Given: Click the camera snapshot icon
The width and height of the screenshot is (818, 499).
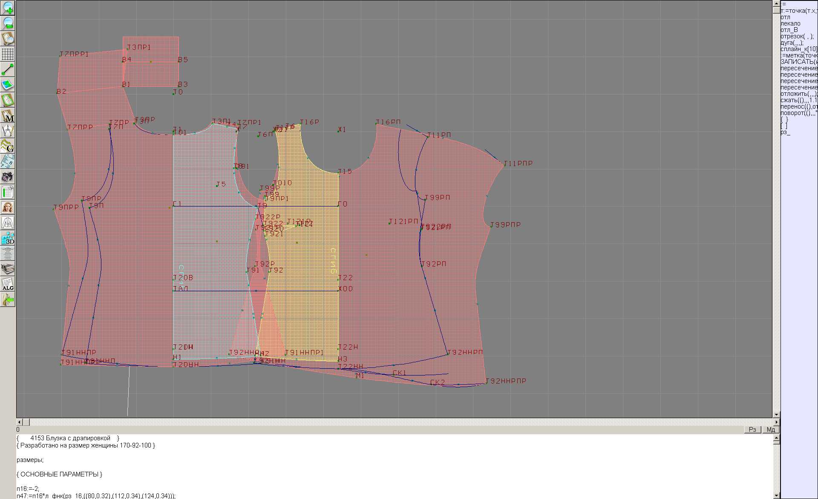Looking at the screenshot, I should [x=8, y=177].
